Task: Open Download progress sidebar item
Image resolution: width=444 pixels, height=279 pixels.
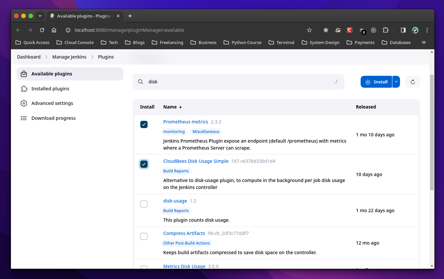Action: (x=70, y=118)
